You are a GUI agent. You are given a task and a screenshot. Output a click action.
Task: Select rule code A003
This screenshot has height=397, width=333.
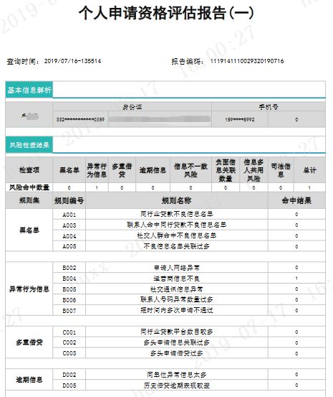[x=69, y=225]
